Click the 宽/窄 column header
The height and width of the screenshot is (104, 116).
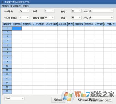(x=70, y=24)
